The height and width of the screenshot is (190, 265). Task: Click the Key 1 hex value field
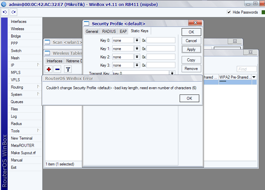pos(161,49)
